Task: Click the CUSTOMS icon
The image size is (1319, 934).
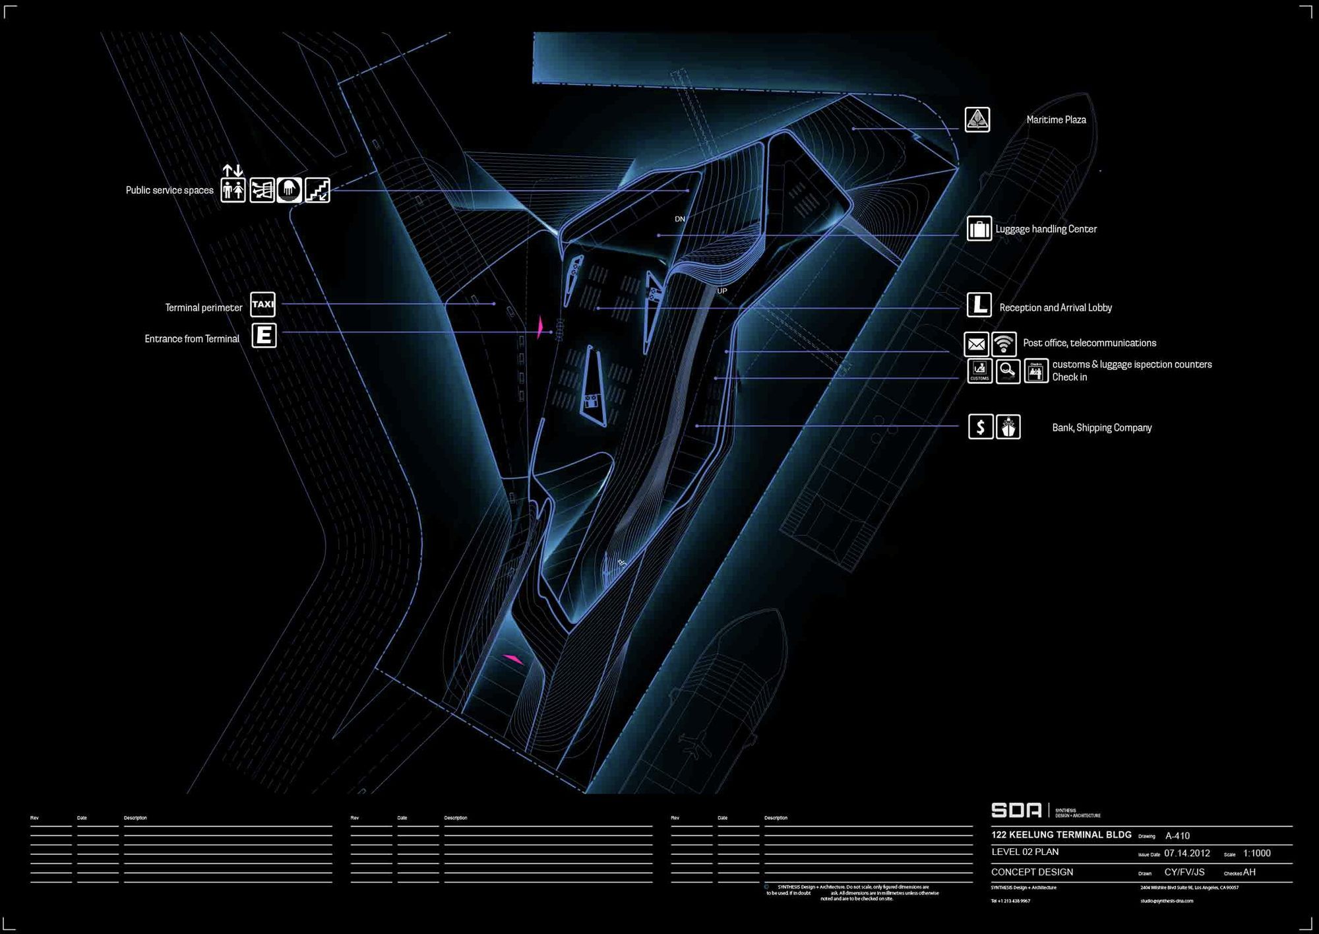Action: click(x=979, y=371)
